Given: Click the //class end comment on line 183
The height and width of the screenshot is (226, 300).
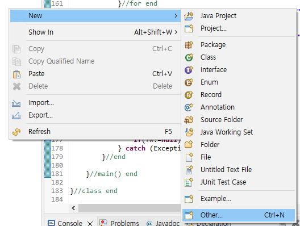Looking at the screenshot, I should pos(95,191).
